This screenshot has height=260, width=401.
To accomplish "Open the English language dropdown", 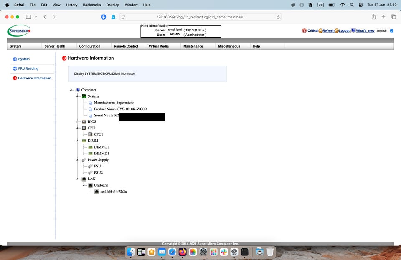I will pyautogui.click(x=385, y=30).
